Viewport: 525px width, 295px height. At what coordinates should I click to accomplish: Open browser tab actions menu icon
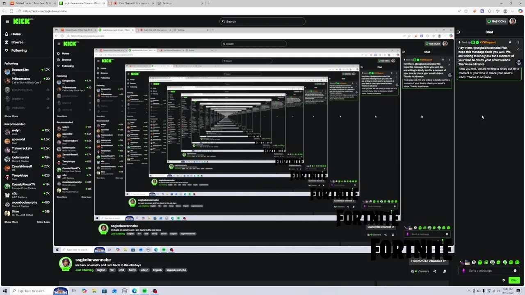pyautogui.click(x=5, y=3)
